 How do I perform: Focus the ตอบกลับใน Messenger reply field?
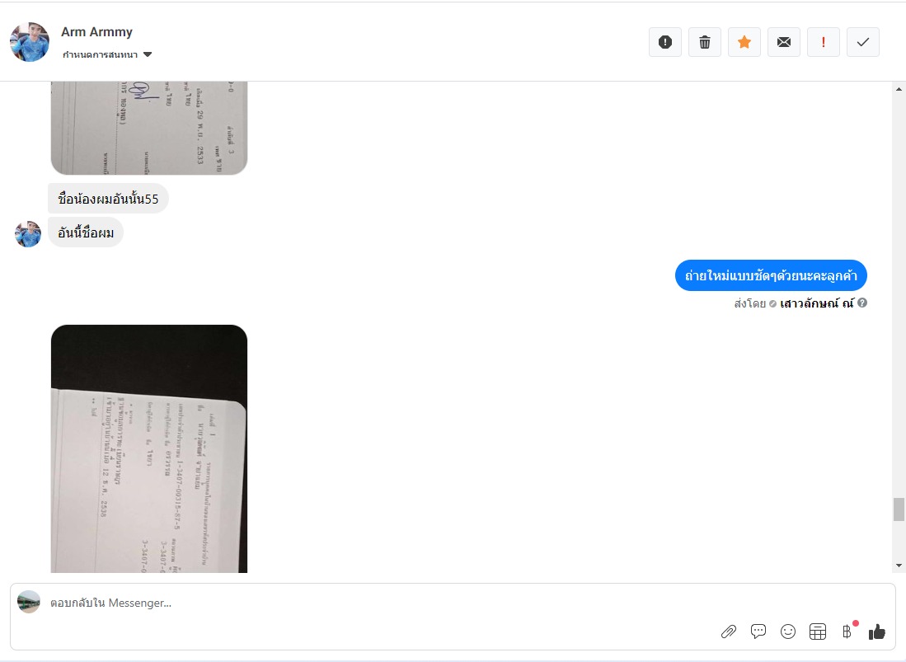pyautogui.click(x=382, y=603)
